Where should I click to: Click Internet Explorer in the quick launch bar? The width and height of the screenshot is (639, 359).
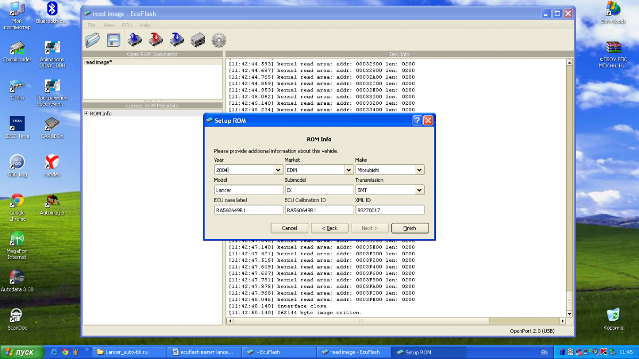[x=54, y=352]
